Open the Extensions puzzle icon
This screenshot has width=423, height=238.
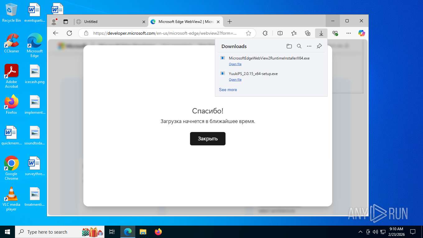pyautogui.click(x=265, y=33)
